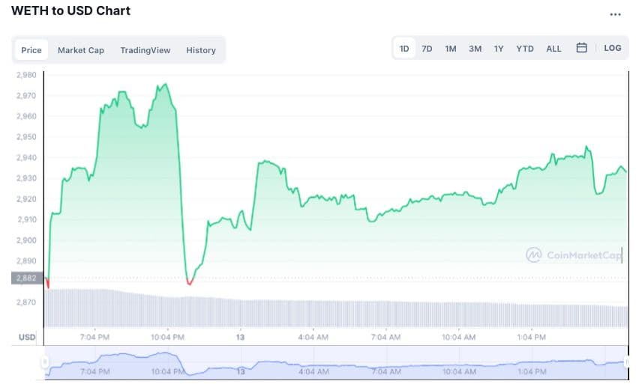The height and width of the screenshot is (384, 639).
Task: Click the right handle of range slider
Action: pyautogui.click(x=628, y=362)
